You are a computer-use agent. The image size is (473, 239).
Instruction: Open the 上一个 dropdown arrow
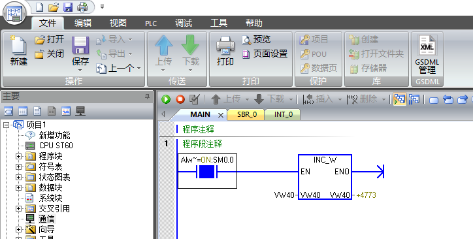[x=139, y=69]
